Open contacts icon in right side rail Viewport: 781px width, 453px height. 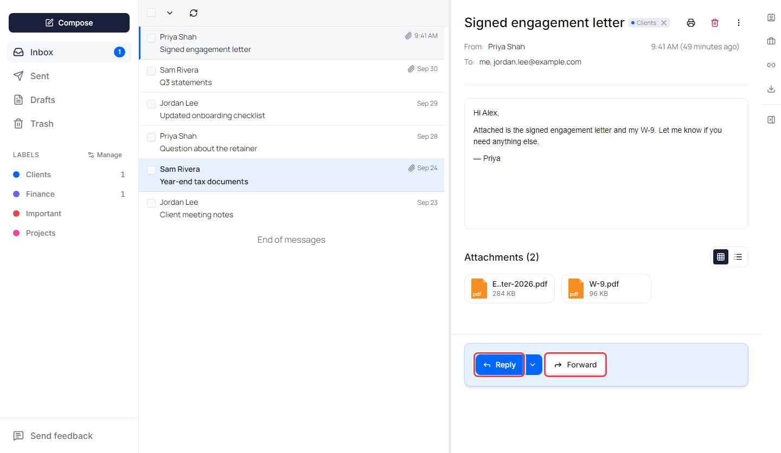click(x=771, y=17)
